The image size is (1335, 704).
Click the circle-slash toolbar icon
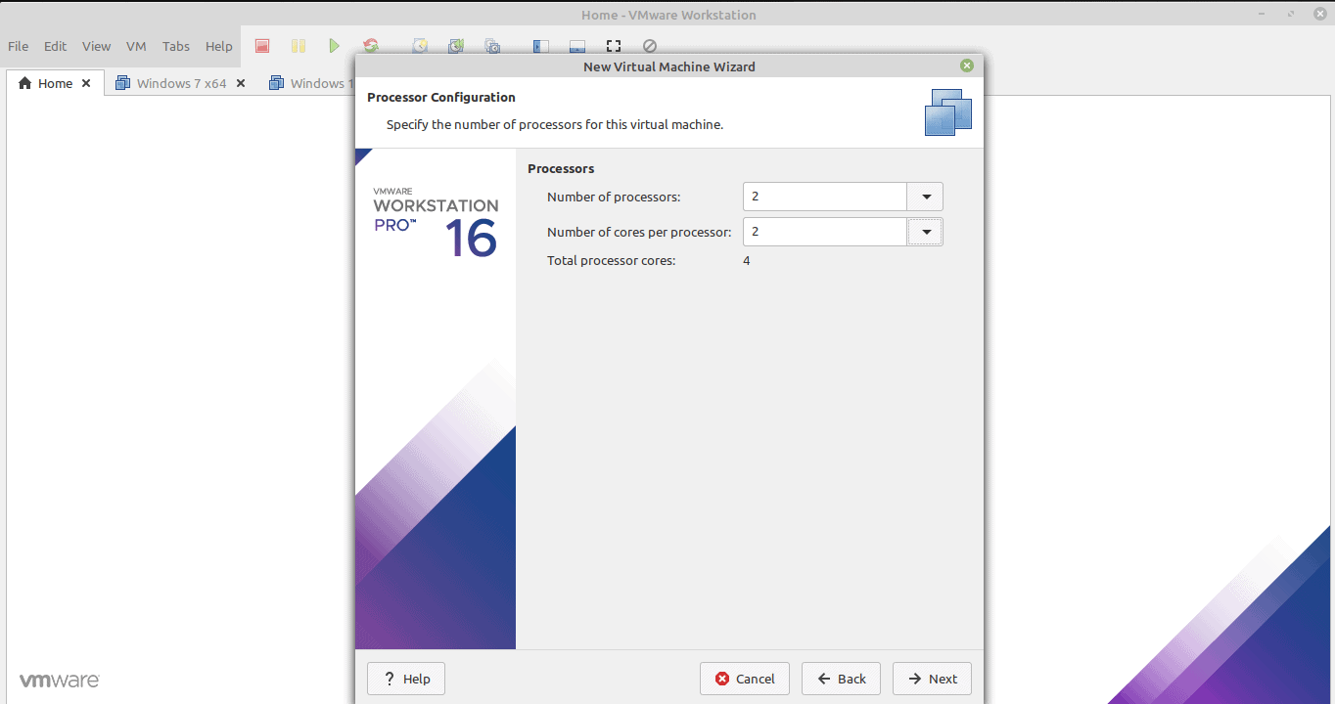coord(650,46)
